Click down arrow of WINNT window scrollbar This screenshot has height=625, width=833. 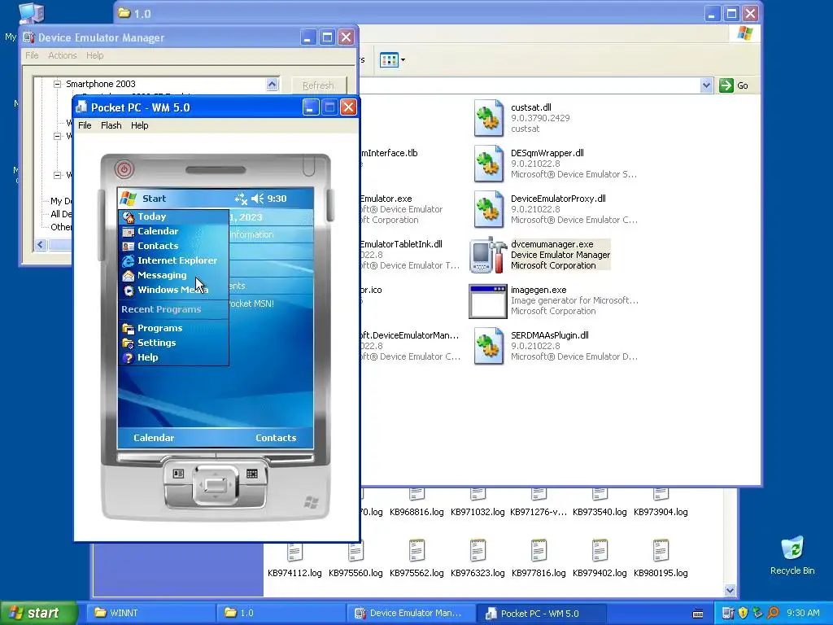[730, 590]
